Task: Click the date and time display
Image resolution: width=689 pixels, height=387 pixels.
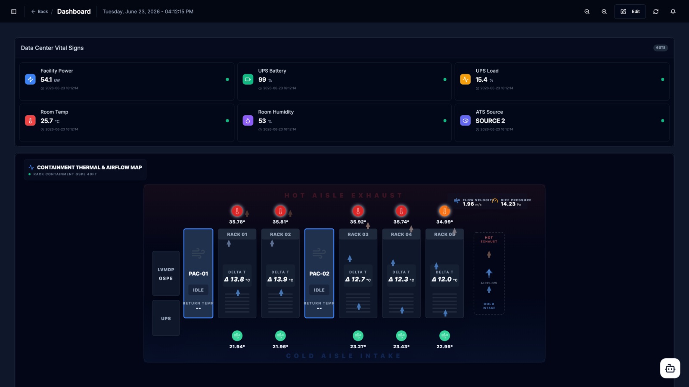Action: click(148, 12)
